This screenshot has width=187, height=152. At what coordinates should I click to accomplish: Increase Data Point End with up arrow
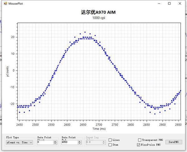[x=79, y=141]
